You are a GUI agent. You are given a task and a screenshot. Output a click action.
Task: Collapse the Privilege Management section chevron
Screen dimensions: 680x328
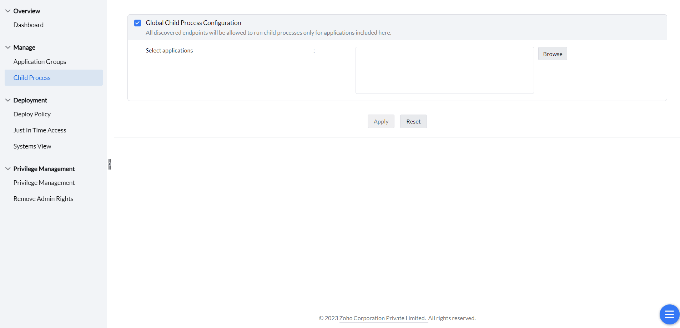point(8,169)
